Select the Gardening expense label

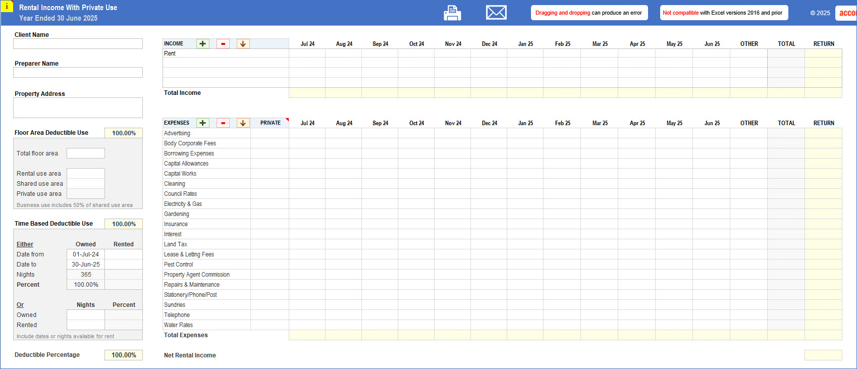177,214
